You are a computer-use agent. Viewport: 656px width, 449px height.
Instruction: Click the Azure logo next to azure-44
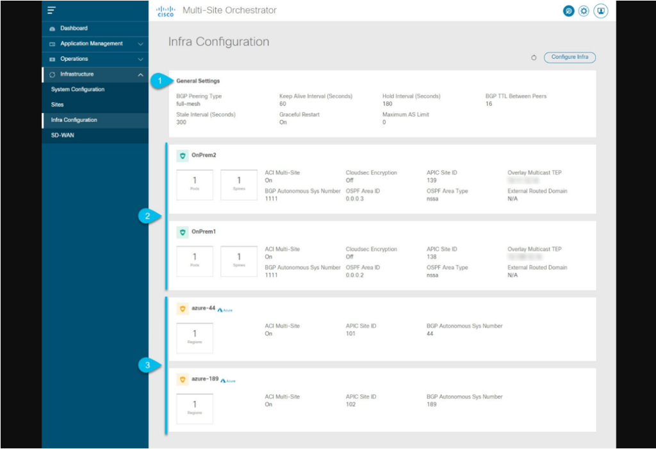[x=225, y=310]
